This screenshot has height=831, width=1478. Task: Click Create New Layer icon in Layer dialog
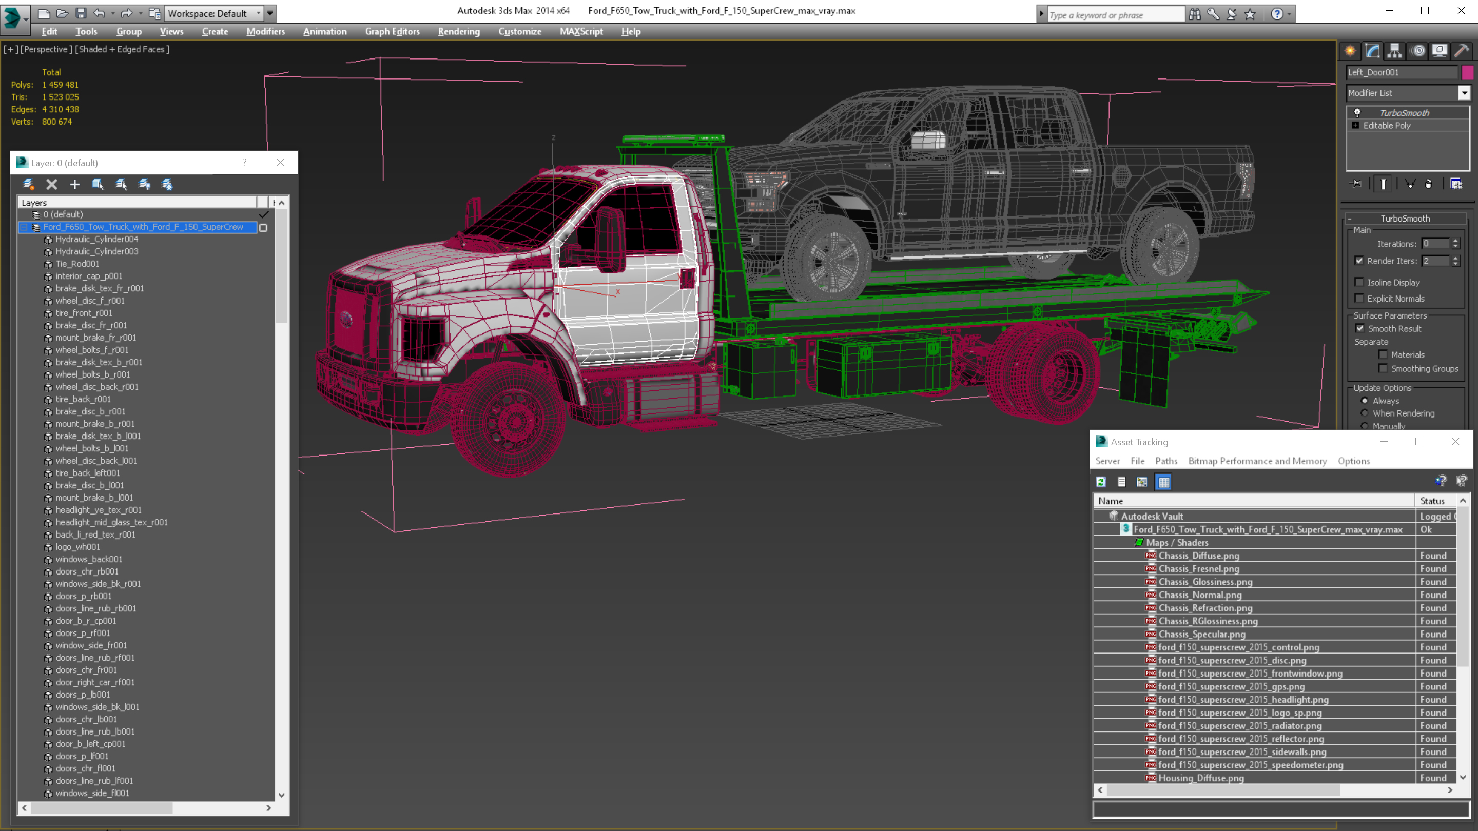coord(28,184)
